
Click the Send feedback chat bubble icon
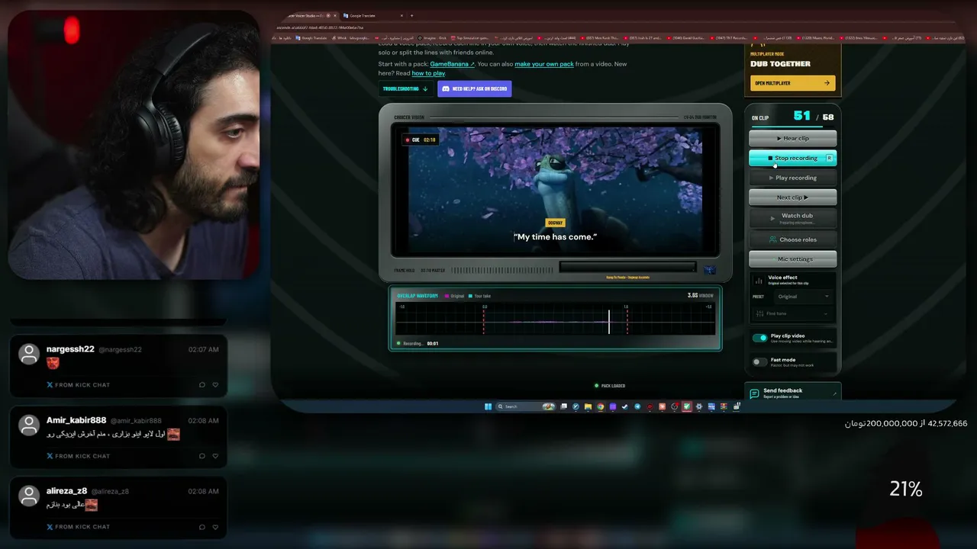754,393
